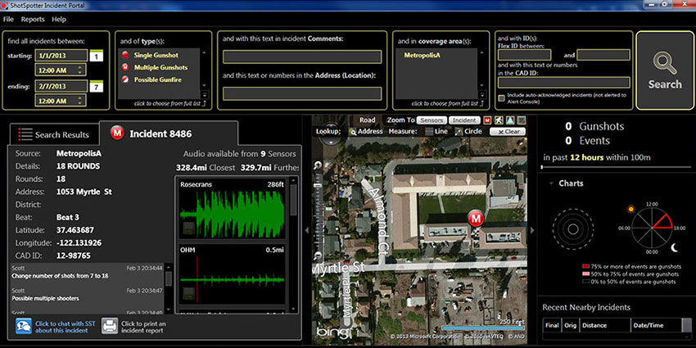Select MetropolisA coverage area
Viewport: 696px width, 348px height.
423,56
